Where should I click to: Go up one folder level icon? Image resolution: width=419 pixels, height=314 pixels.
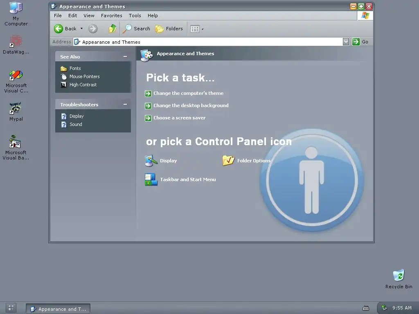point(112,29)
